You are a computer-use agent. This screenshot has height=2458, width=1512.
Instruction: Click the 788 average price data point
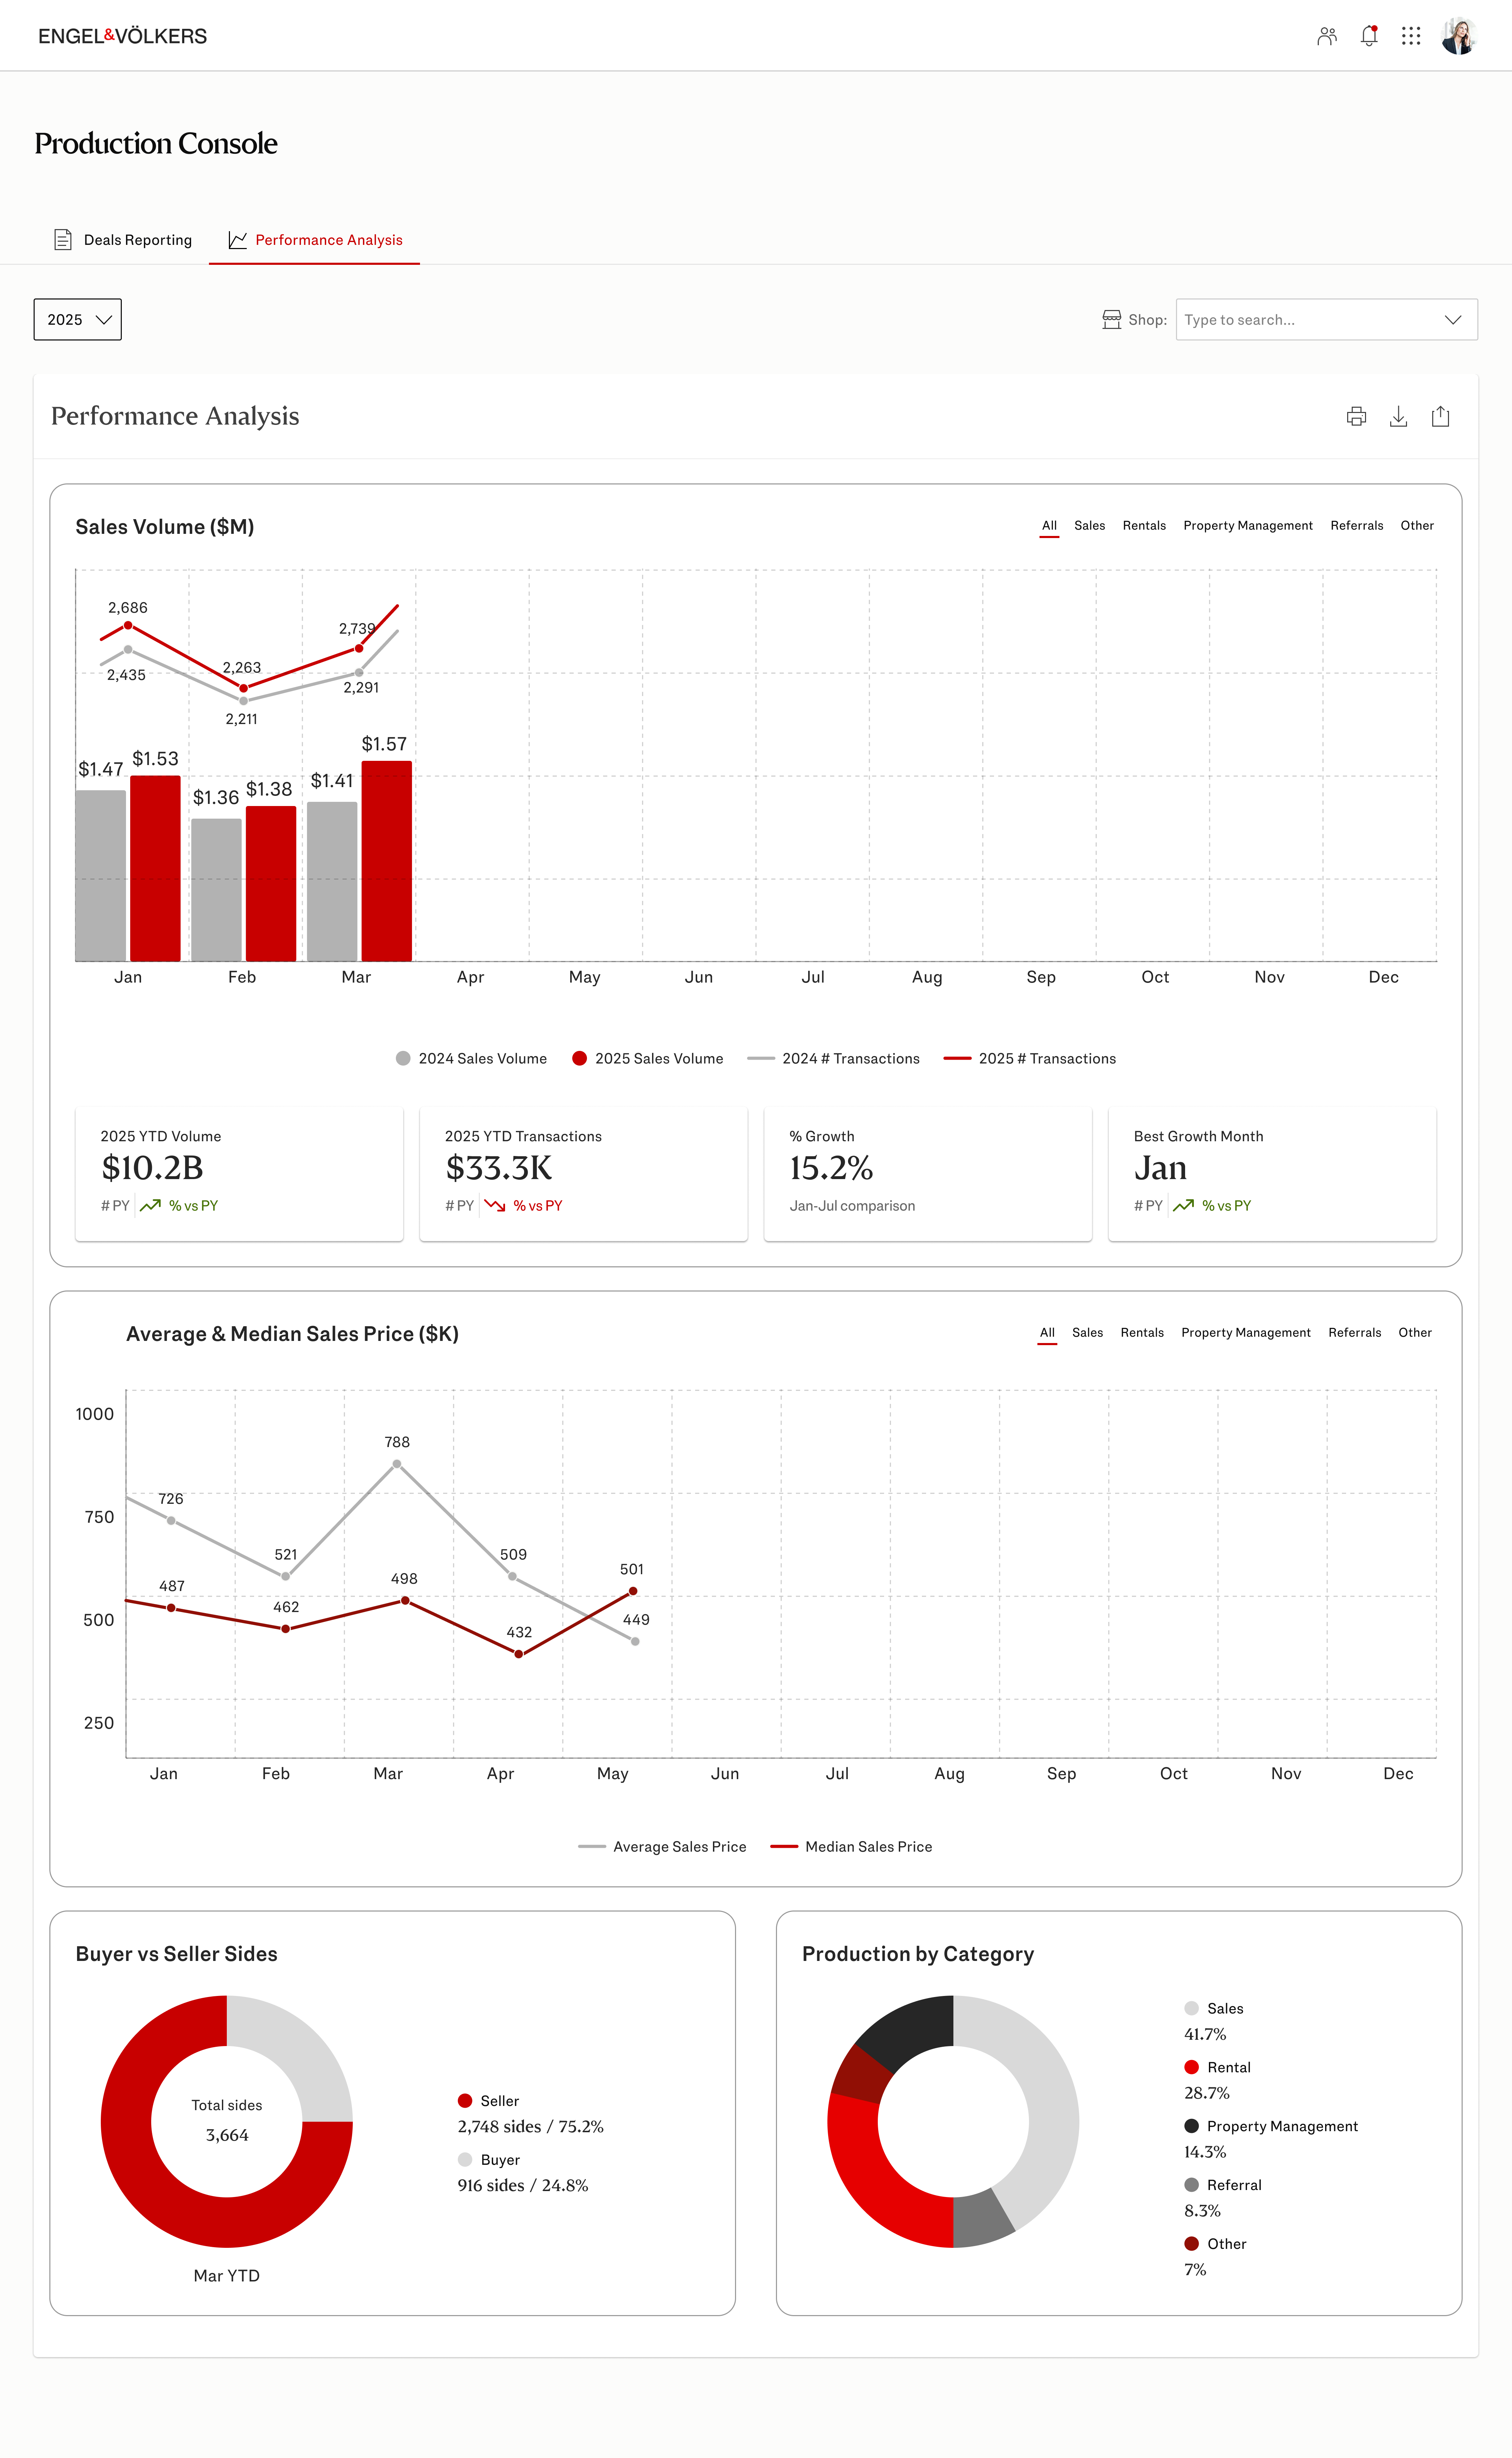pyautogui.click(x=397, y=1464)
